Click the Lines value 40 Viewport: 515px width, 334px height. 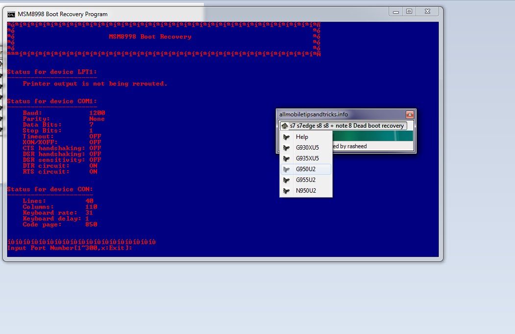coord(89,201)
